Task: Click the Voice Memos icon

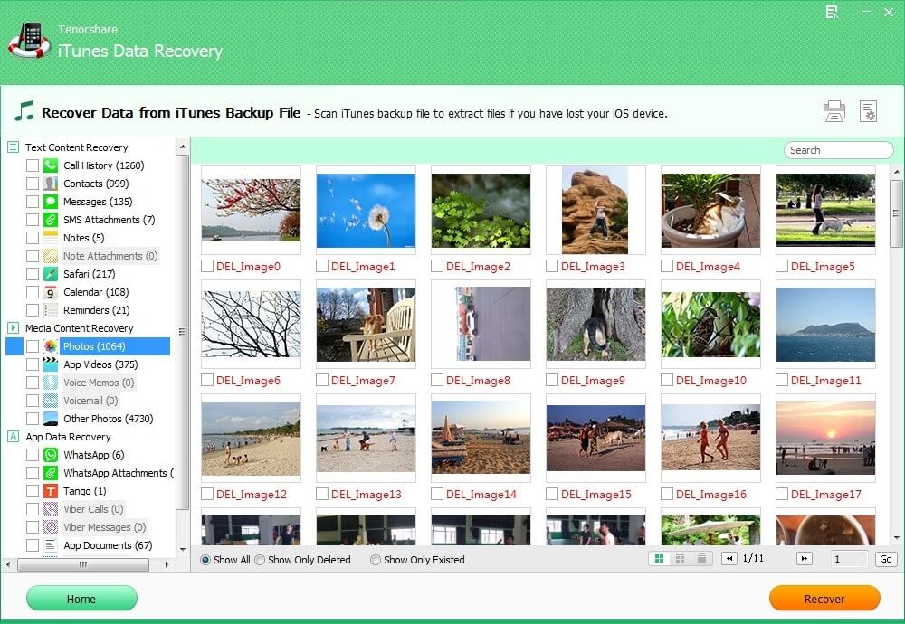Action: click(x=51, y=383)
